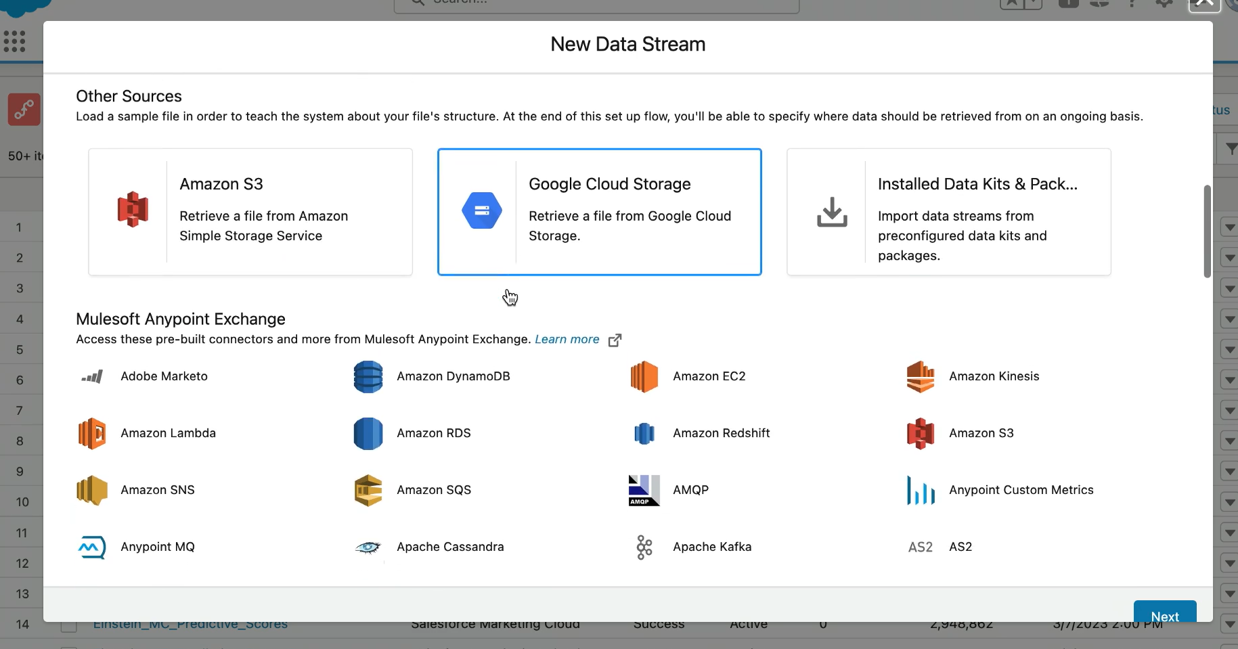Tick the checkbox for row 14
The height and width of the screenshot is (649, 1238).
click(x=68, y=627)
